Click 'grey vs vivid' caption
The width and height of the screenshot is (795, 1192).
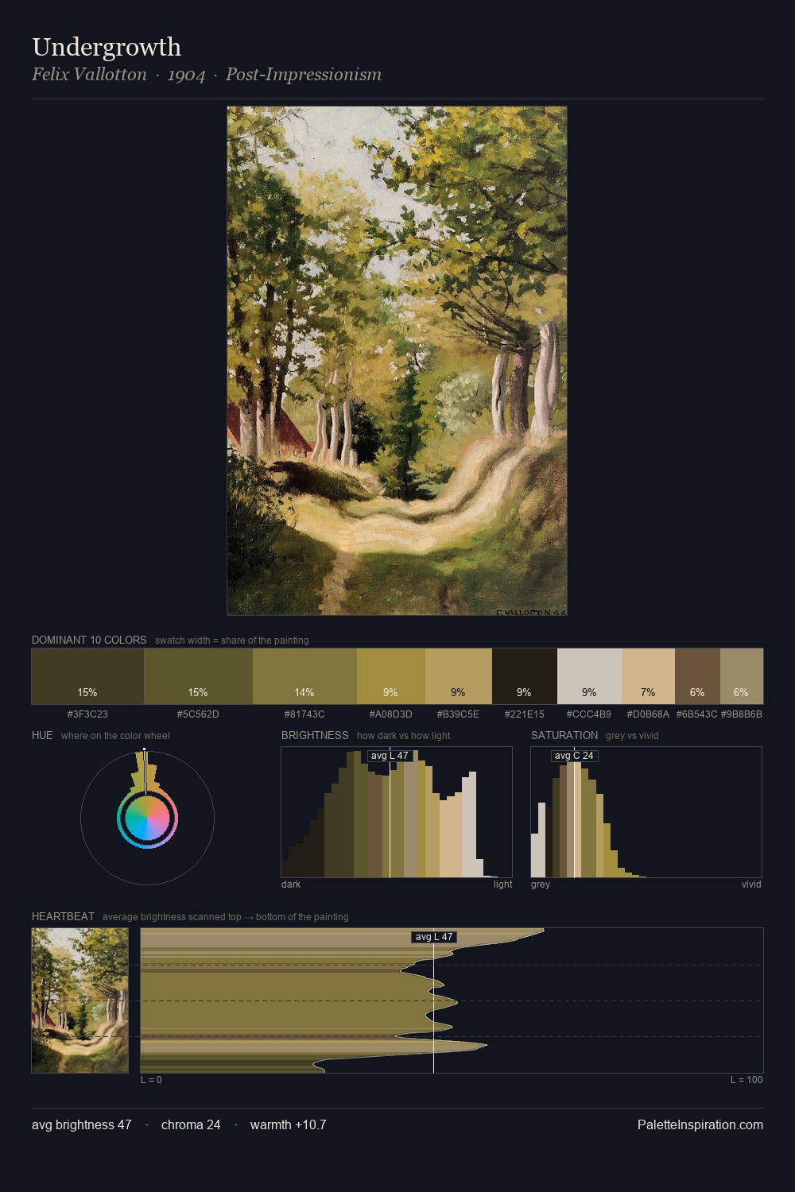point(632,736)
